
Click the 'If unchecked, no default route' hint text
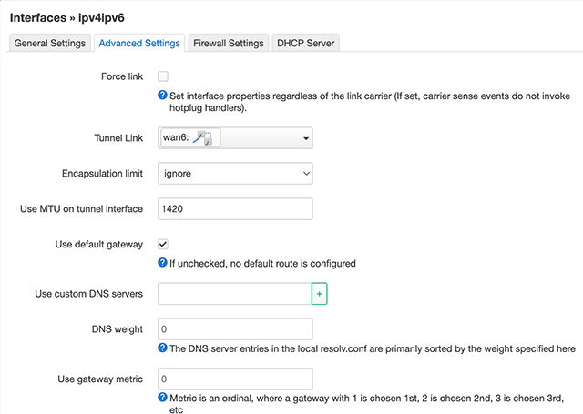coord(262,263)
